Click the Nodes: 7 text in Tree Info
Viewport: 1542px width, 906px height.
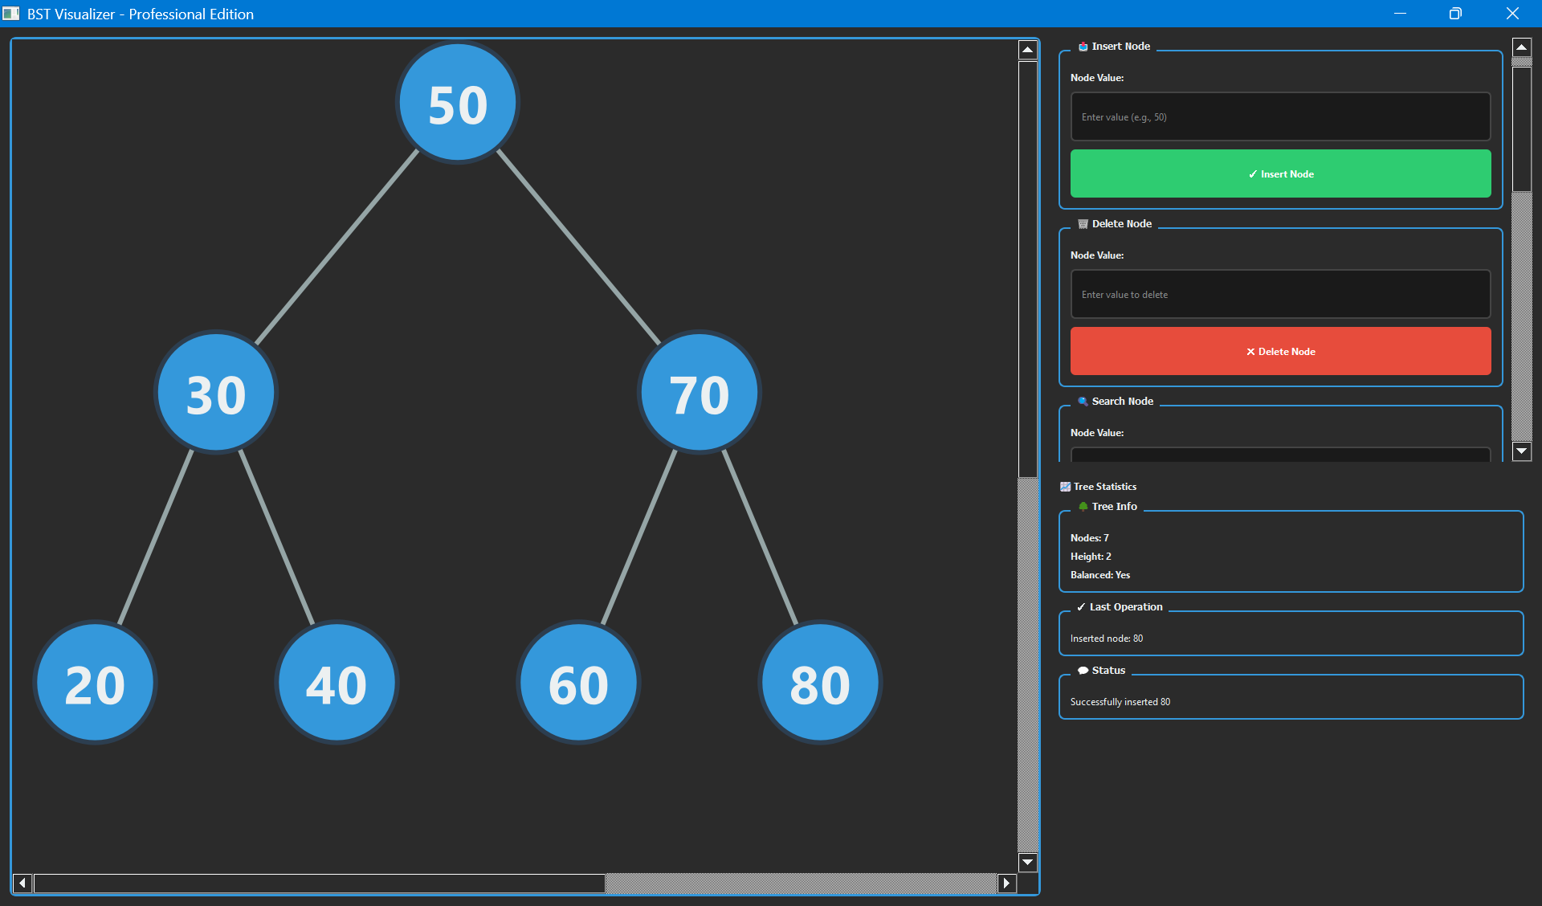(1089, 537)
